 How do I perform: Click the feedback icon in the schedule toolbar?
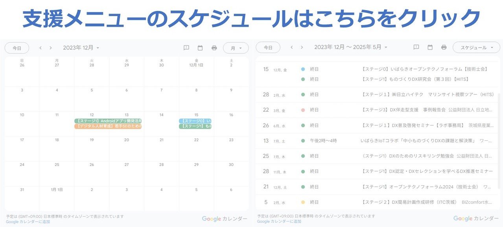click(x=416, y=47)
